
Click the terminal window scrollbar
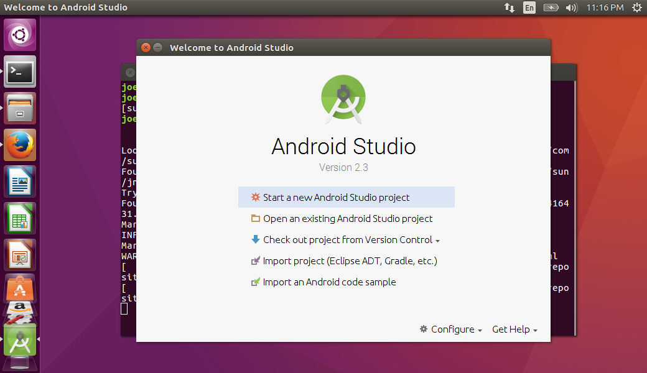(x=574, y=208)
